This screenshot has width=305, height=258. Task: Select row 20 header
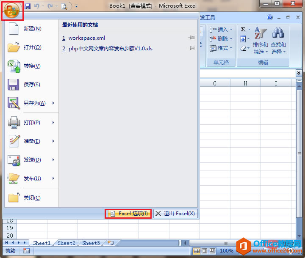pos(9,236)
